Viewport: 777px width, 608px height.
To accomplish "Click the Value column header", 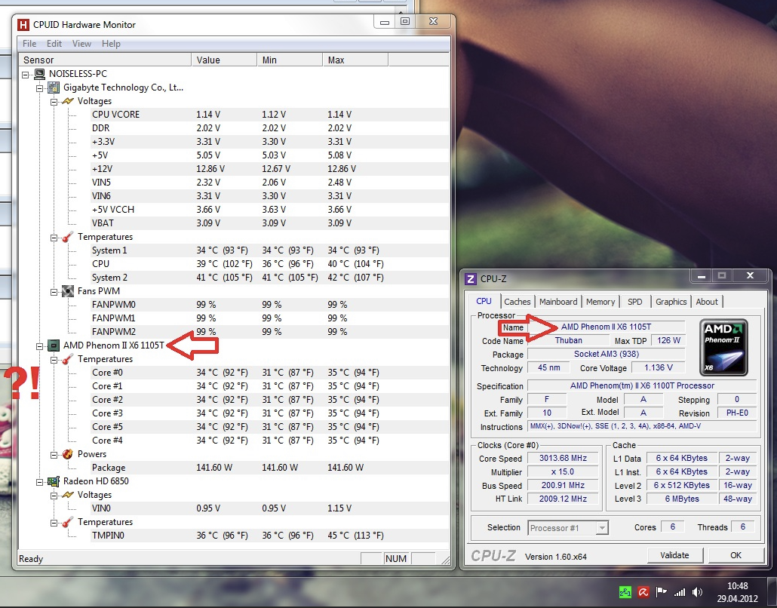I will pos(224,60).
